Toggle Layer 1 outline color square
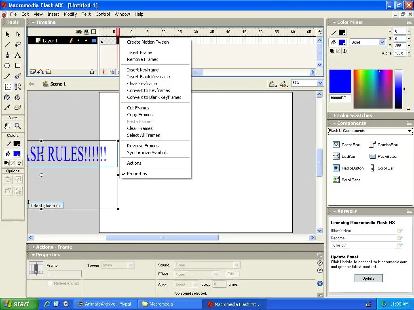The height and width of the screenshot is (310, 414). point(94,41)
